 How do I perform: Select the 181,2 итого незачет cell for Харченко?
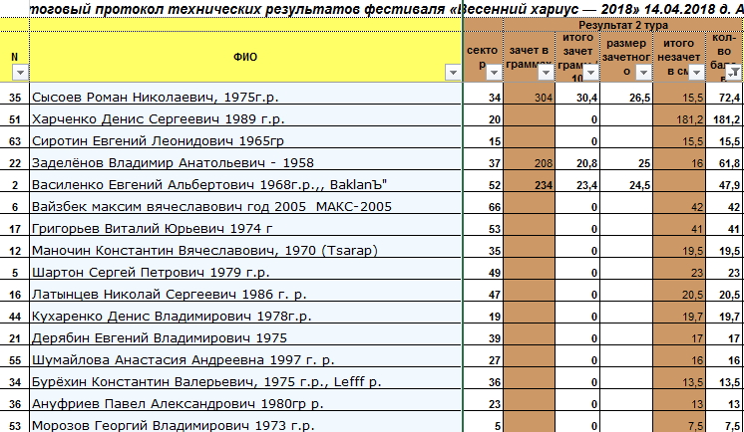tap(684, 119)
